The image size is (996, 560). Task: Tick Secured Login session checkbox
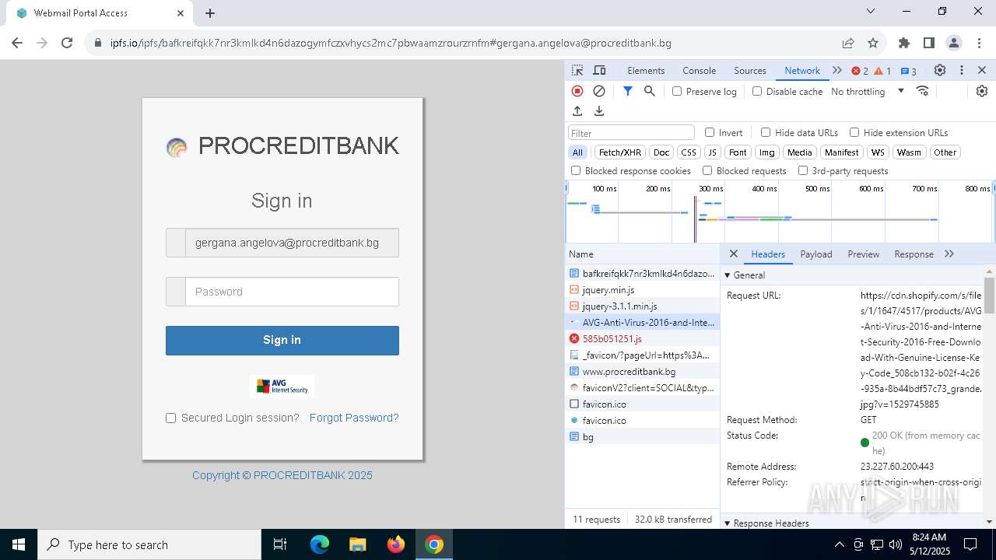(x=171, y=418)
